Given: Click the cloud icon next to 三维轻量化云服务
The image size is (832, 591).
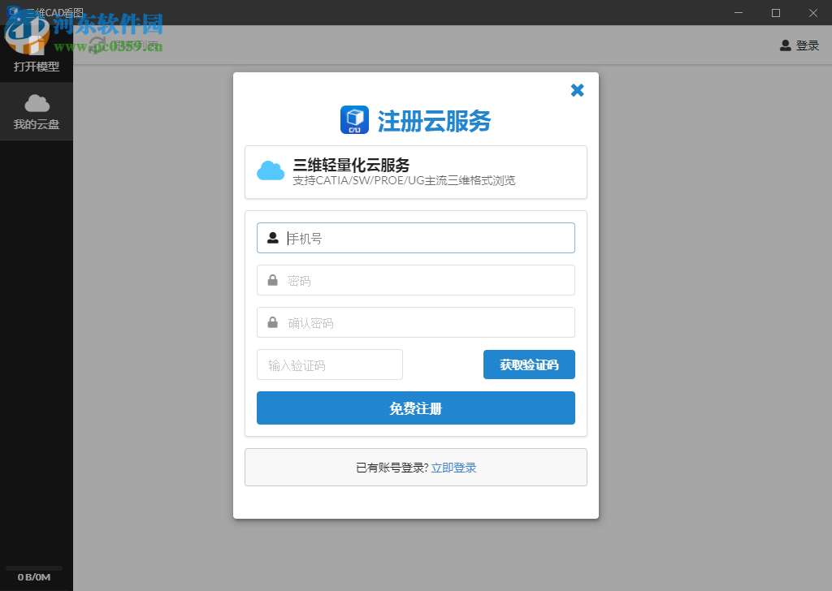Looking at the screenshot, I should tap(270, 170).
